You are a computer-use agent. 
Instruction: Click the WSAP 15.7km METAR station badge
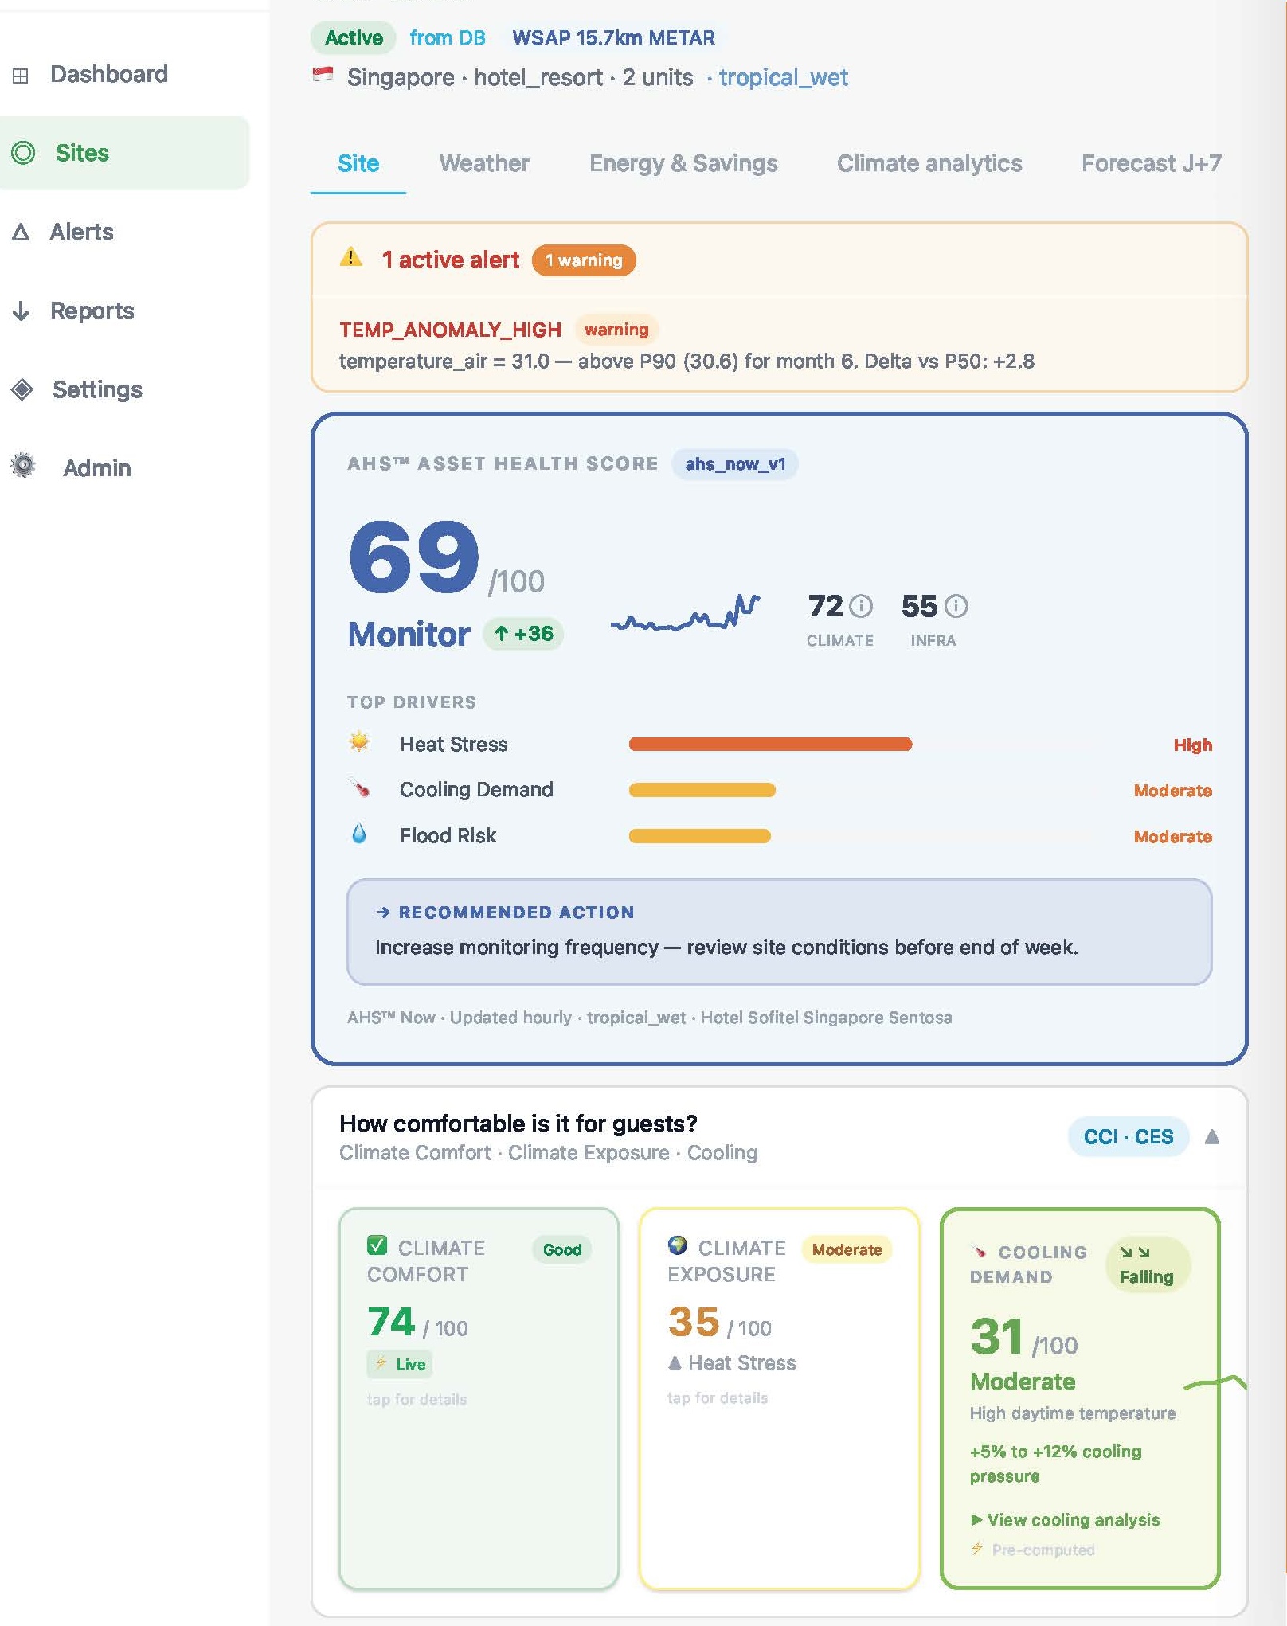[x=613, y=37]
